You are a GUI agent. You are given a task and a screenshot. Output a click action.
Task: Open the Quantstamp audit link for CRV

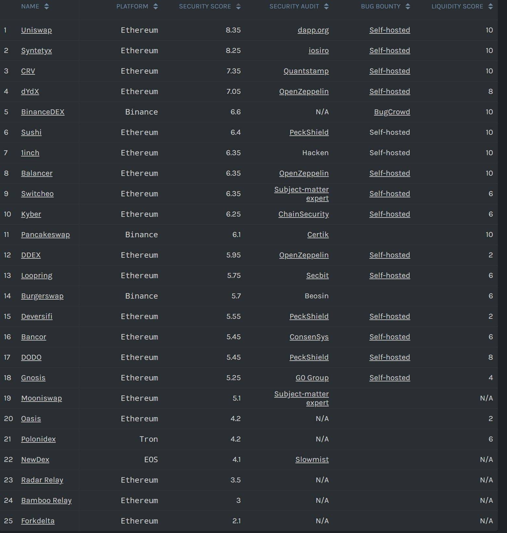(306, 71)
